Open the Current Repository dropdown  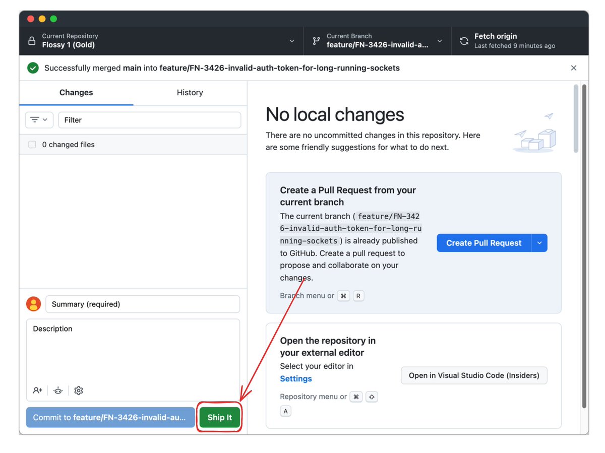click(x=161, y=41)
